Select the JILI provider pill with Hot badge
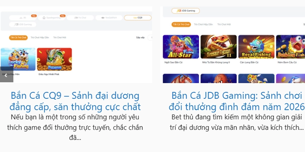This screenshot has width=305, height=152. pos(22,17)
